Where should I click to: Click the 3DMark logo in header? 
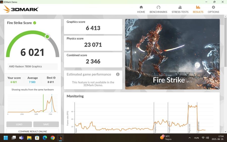coord(21,9)
